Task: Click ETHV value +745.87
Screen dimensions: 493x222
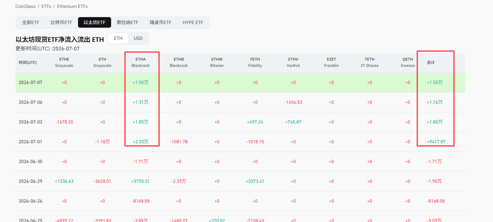Action: (293, 122)
